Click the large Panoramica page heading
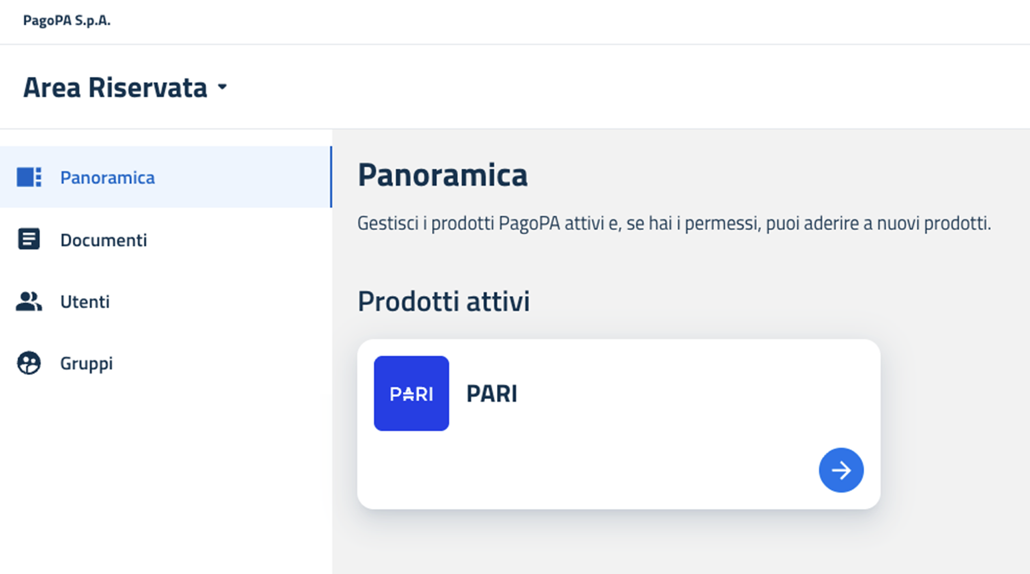1030x574 pixels. 442,175
